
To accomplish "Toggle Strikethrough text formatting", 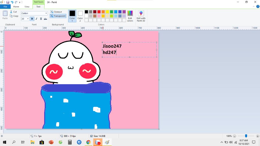I will click(x=45, y=19).
